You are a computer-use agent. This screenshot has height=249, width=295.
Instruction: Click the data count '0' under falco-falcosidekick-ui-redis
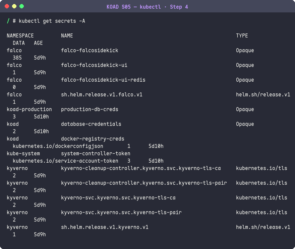pyautogui.click(x=14, y=87)
